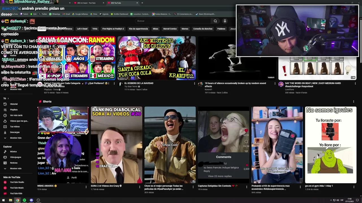Screen dimensions: 362x203
Task: Filter by Five Nights at Freddy's 2 chip
Action: 113,29
